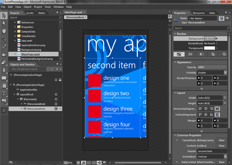This screenshot has width=232, height=165.
Task: Click New button beside CacheMode
Action: pos(221,140)
